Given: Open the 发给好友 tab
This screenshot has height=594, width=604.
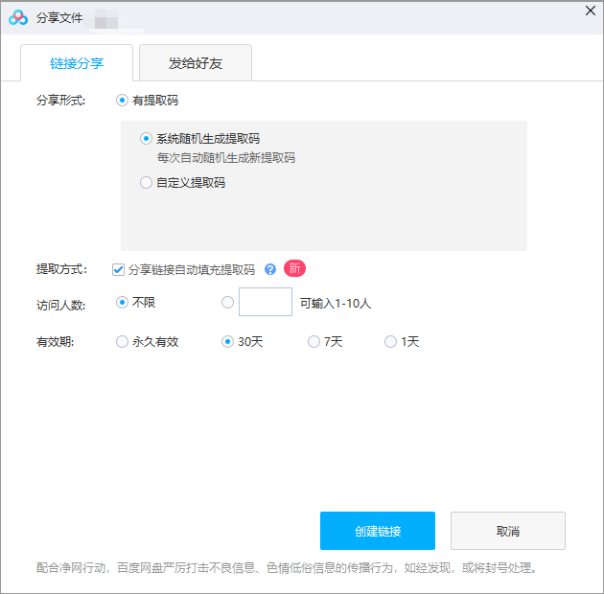Looking at the screenshot, I should point(195,63).
